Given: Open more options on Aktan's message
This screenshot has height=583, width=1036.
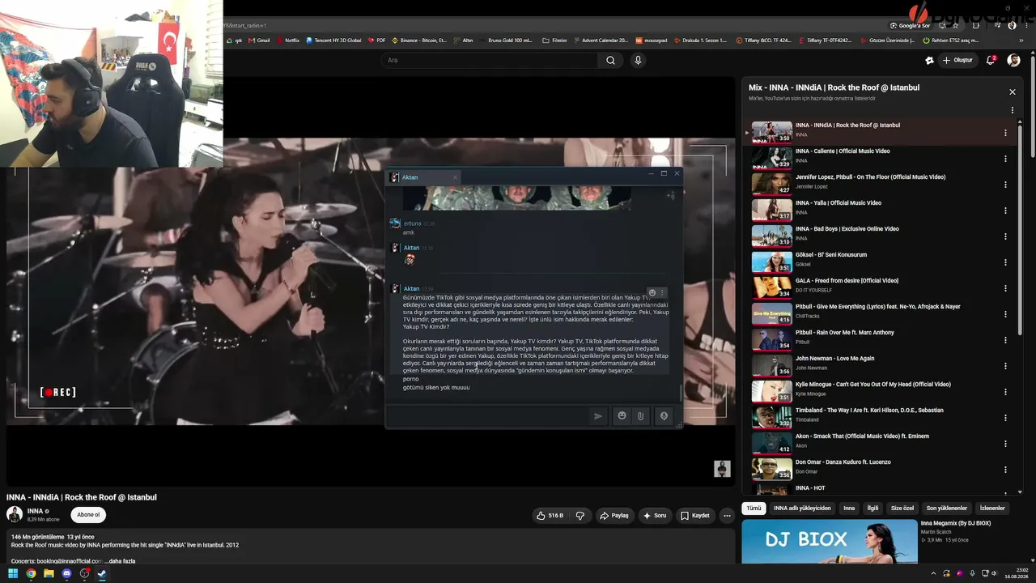Looking at the screenshot, I should point(662,292).
